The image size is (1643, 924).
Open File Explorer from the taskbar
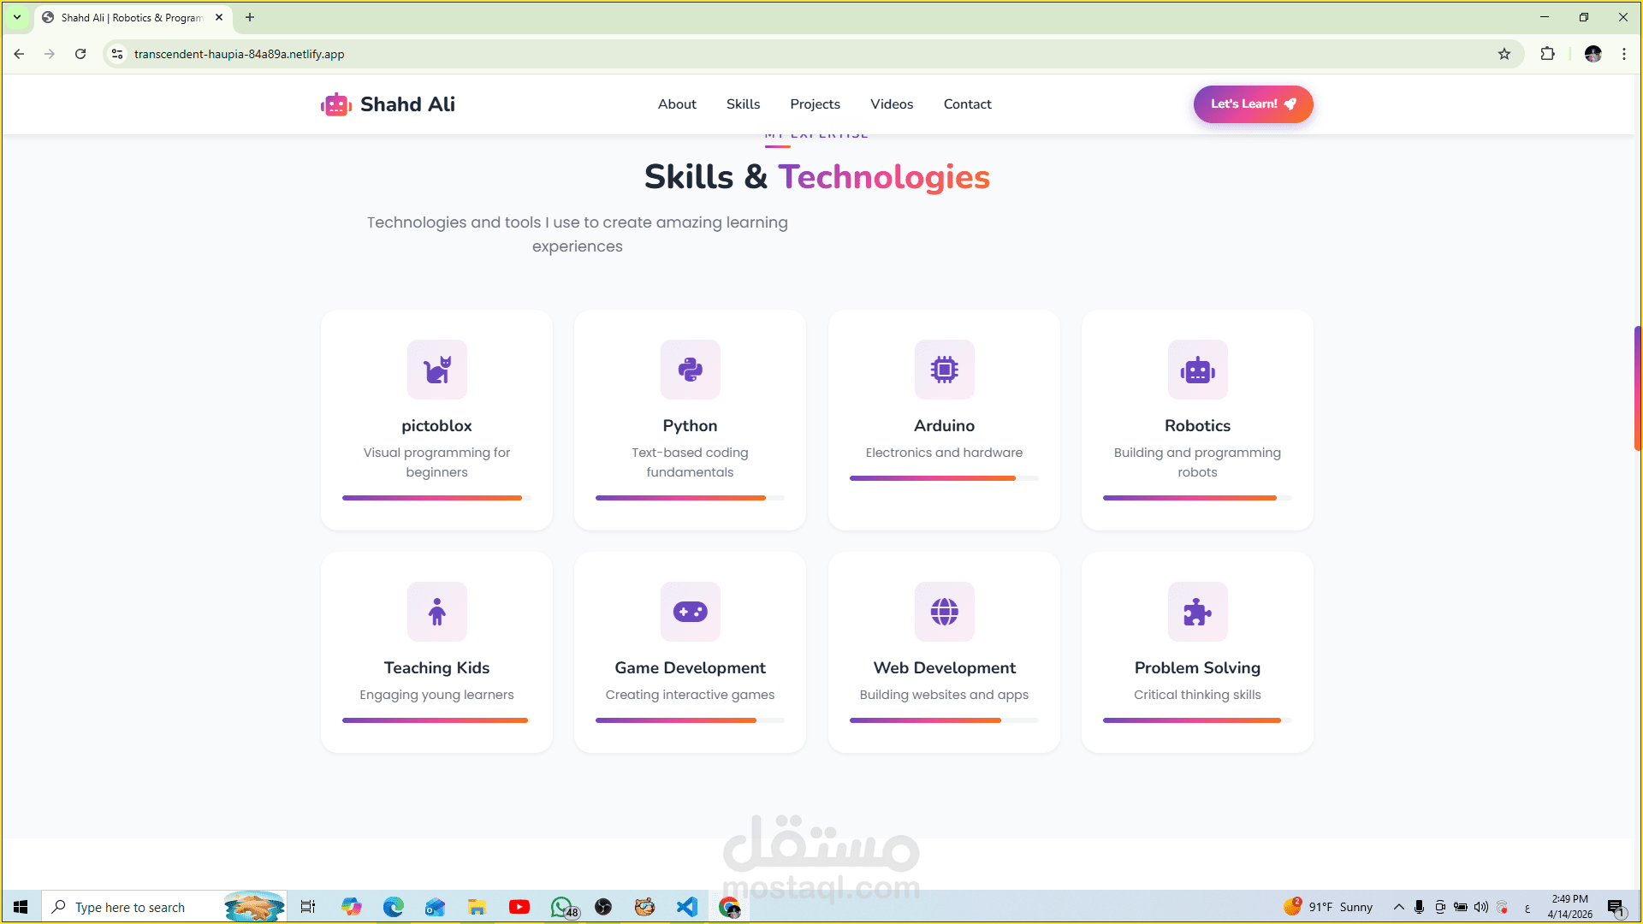pos(477,907)
